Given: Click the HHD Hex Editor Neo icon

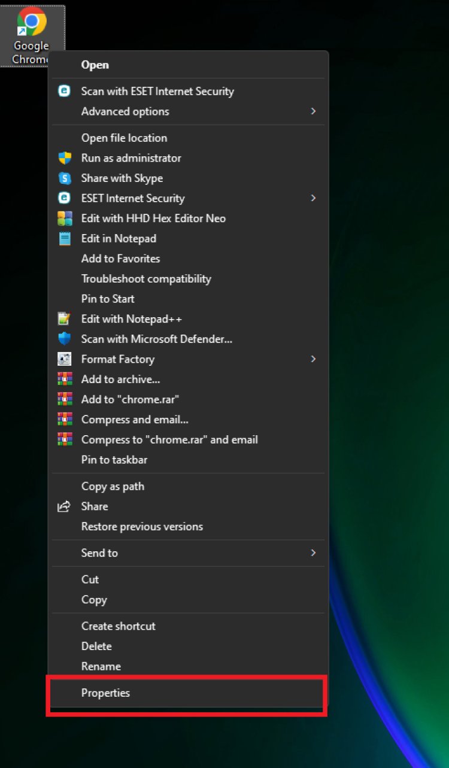Looking at the screenshot, I should pos(64,218).
